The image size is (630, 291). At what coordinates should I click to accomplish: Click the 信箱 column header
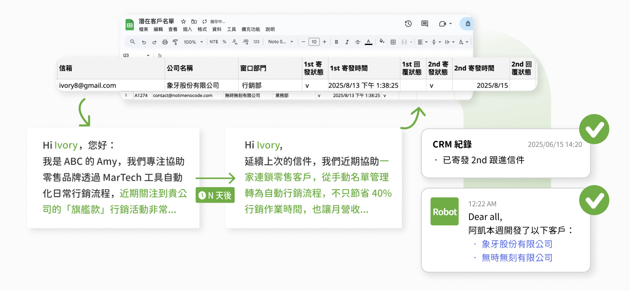pyautogui.click(x=111, y=68)
